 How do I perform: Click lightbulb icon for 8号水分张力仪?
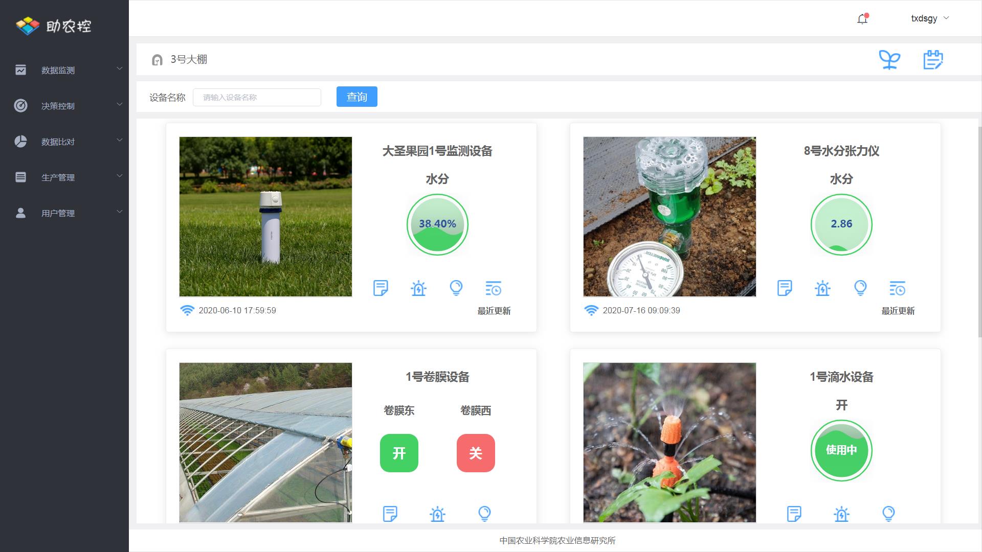point(860,288)
